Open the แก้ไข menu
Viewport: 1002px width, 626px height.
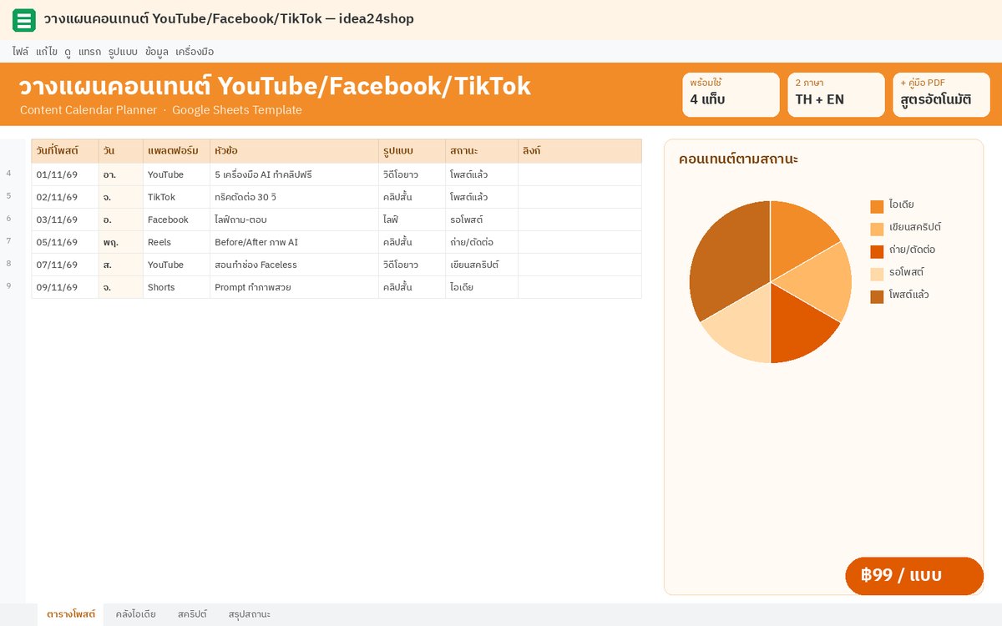point(47,52)
